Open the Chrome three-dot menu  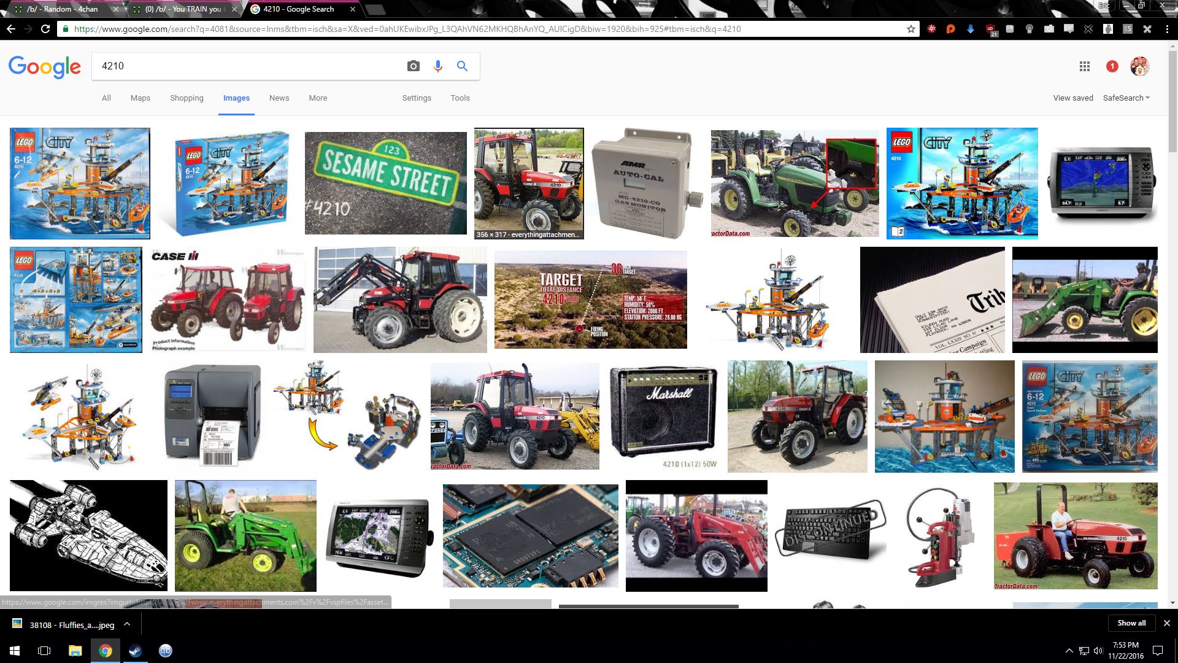pyautogui.click(x=1166, y=29)
